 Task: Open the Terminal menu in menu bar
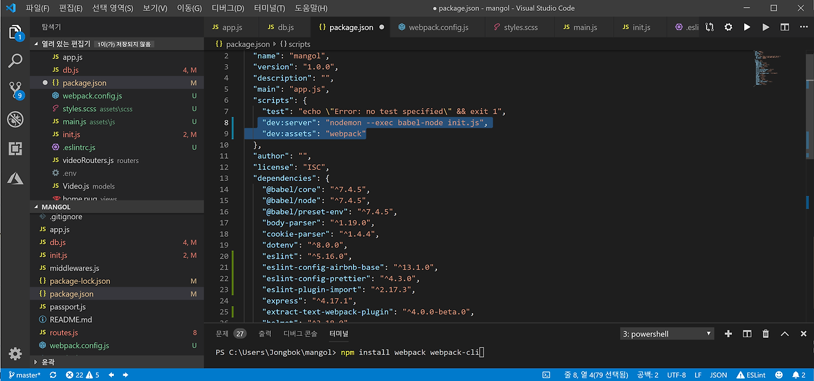270,8
